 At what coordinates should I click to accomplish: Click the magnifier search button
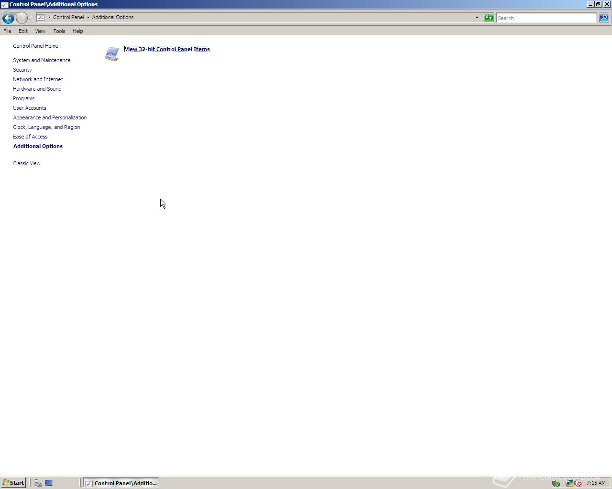pos(604,18)
